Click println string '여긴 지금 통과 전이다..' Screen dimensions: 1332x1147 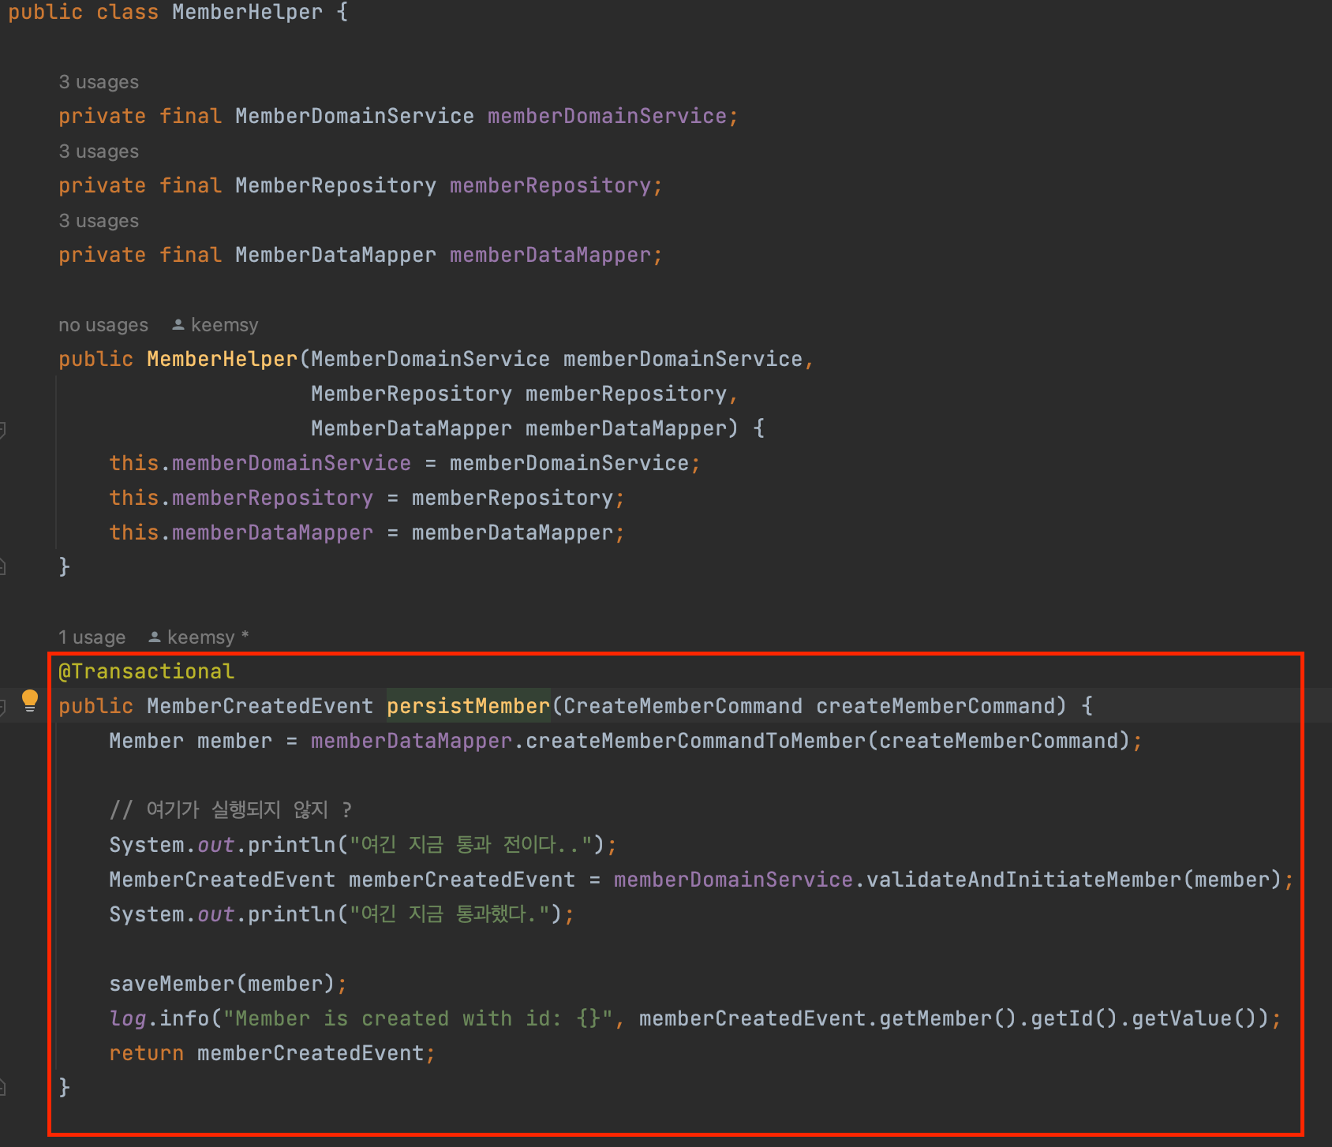tap(470, 845)
